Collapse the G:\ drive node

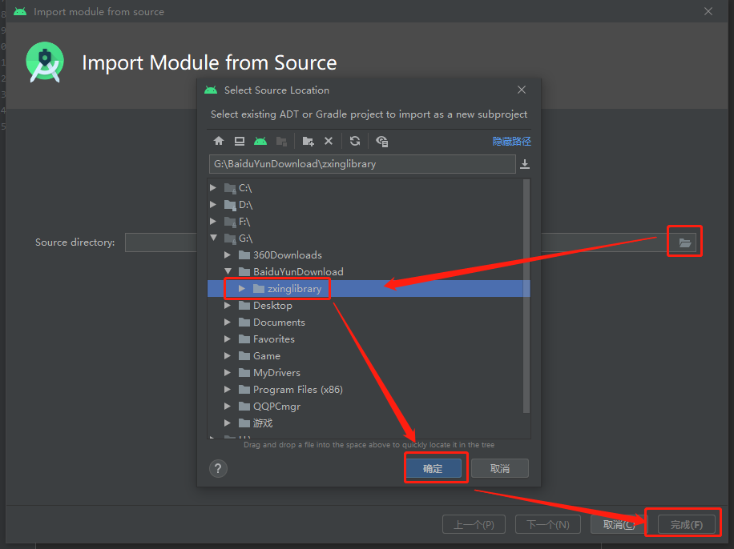[x=213, y=238]
